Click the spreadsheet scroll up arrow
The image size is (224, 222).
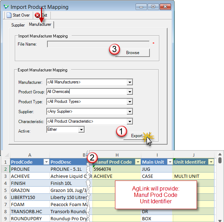[x=220, y=154]
